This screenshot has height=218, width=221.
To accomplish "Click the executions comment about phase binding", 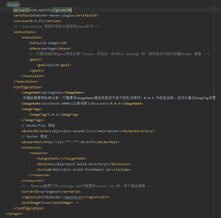I will 56,26.
